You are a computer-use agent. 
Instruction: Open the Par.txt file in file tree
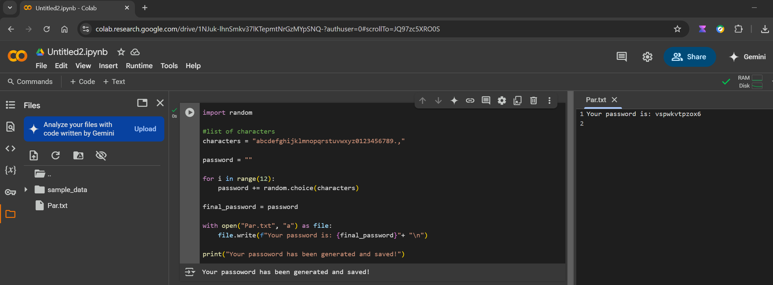coord(58,206)
